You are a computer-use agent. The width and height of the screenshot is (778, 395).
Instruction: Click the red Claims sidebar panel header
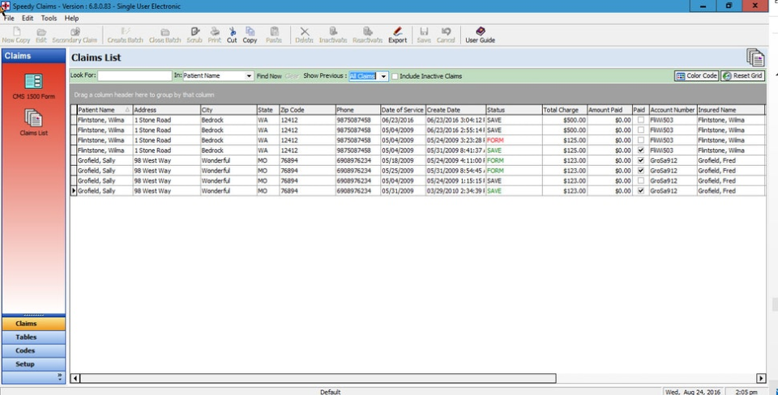pyautogui.click(x=33, y=56)
